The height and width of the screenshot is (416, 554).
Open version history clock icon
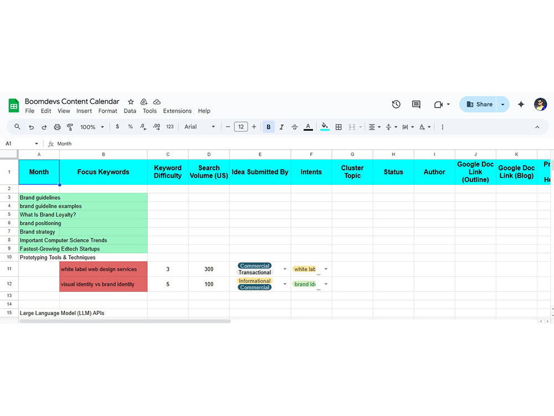tap(396, 104)
